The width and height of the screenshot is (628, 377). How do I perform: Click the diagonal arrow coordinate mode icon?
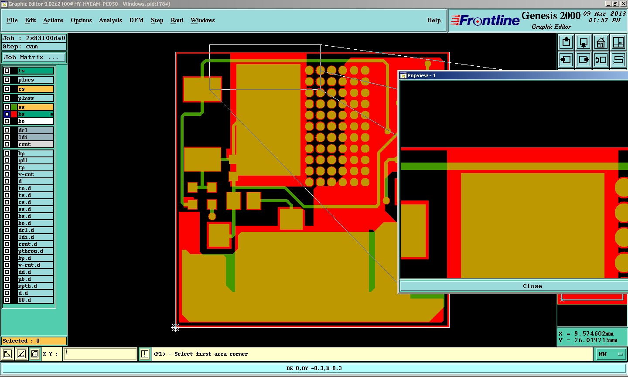[x=7, y=354]
